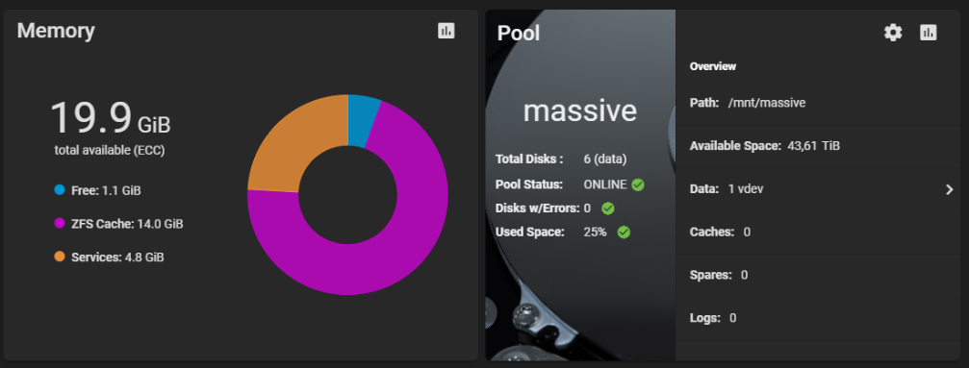Click the purple ZFS Cache legend dot
The width and height of the screenshot is (969, 368).
click(x=60, y=224)
